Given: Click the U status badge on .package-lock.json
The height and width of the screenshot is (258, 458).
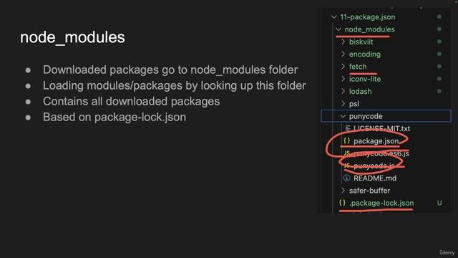Looking at the screenshot, I should coord(439,203).
